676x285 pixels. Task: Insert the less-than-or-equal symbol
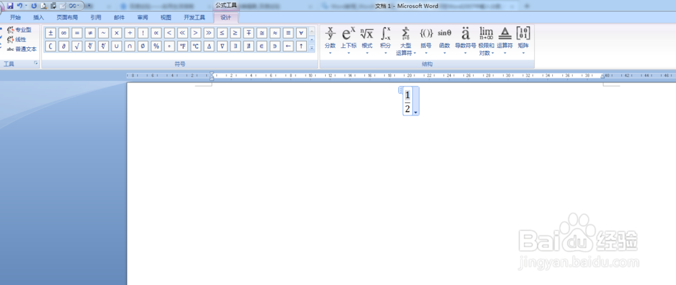222,32
